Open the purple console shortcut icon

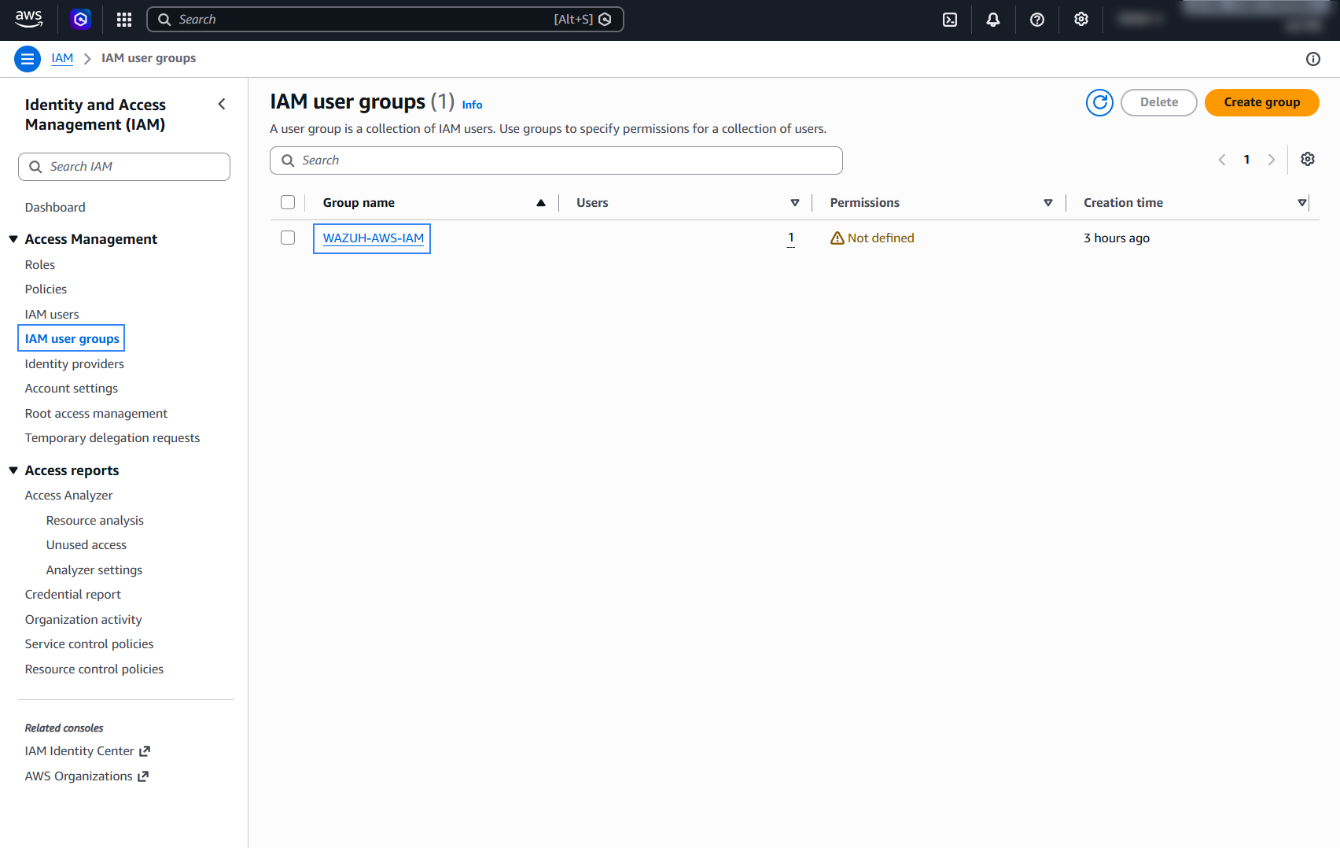click(x=80, y=19)
